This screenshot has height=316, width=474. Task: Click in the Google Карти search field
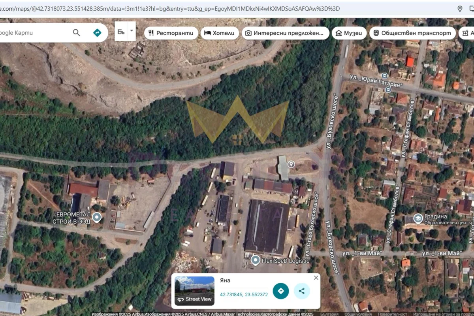pyautogui.click(x=36, y=33)
